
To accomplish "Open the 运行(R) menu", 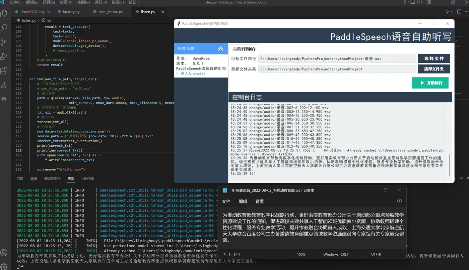I will (101, 2).
